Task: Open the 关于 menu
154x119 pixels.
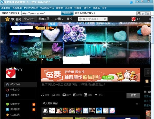Action: point(104,8)
